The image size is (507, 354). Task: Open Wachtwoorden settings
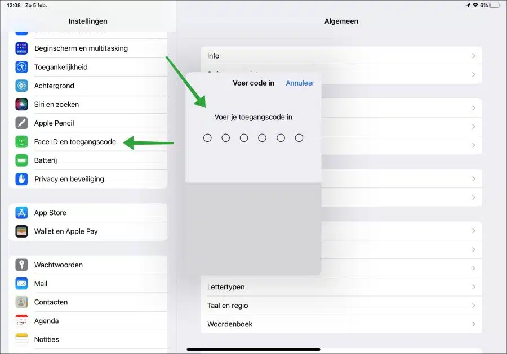tap(88, 265)
